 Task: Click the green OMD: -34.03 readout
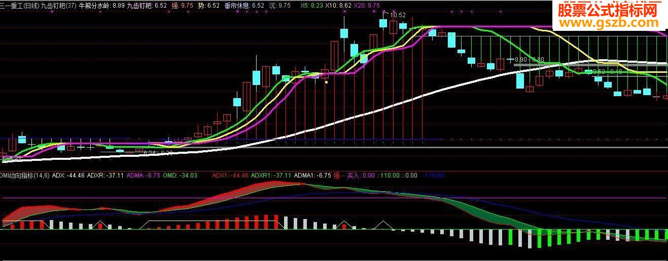point(180,176)
